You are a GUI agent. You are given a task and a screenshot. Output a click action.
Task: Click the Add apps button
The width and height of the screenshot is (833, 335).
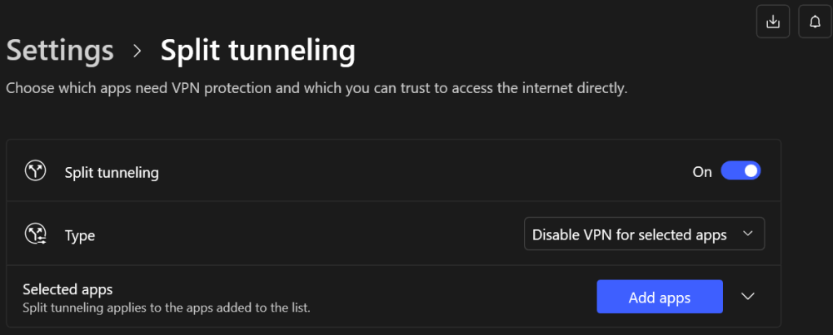coord(659,297)
